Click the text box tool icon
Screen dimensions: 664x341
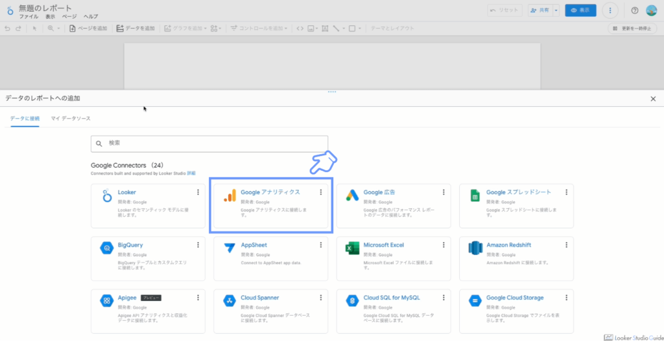coord(325,28)
